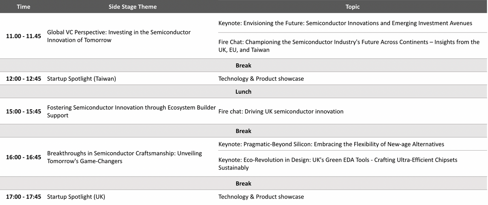Select the Eco-Revolution in Design keynote
Screen dimensions: 488x205
click(338, 164)
